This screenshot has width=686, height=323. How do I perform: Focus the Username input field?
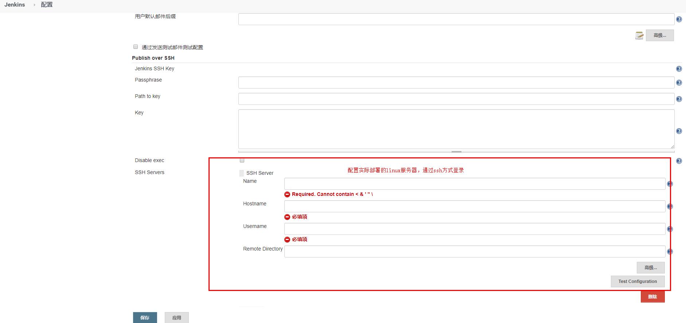click(475, 229)
